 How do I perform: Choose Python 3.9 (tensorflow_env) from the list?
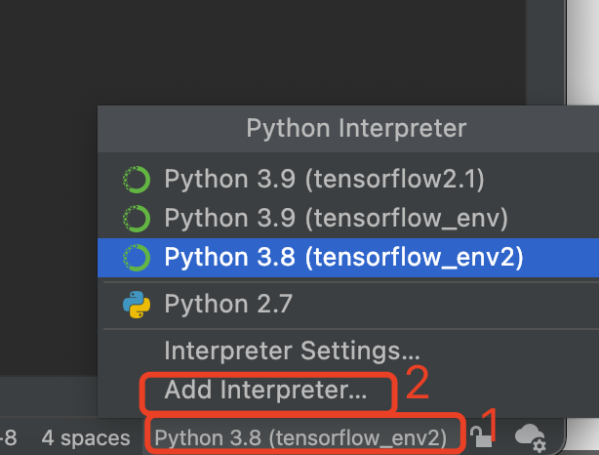336,218
